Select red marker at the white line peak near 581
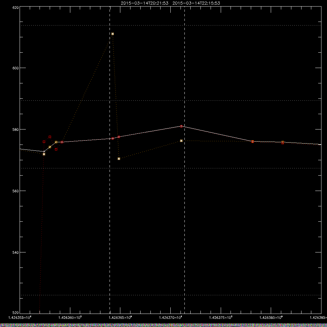This screenshot has width=327, height=327. pos(181,126)
